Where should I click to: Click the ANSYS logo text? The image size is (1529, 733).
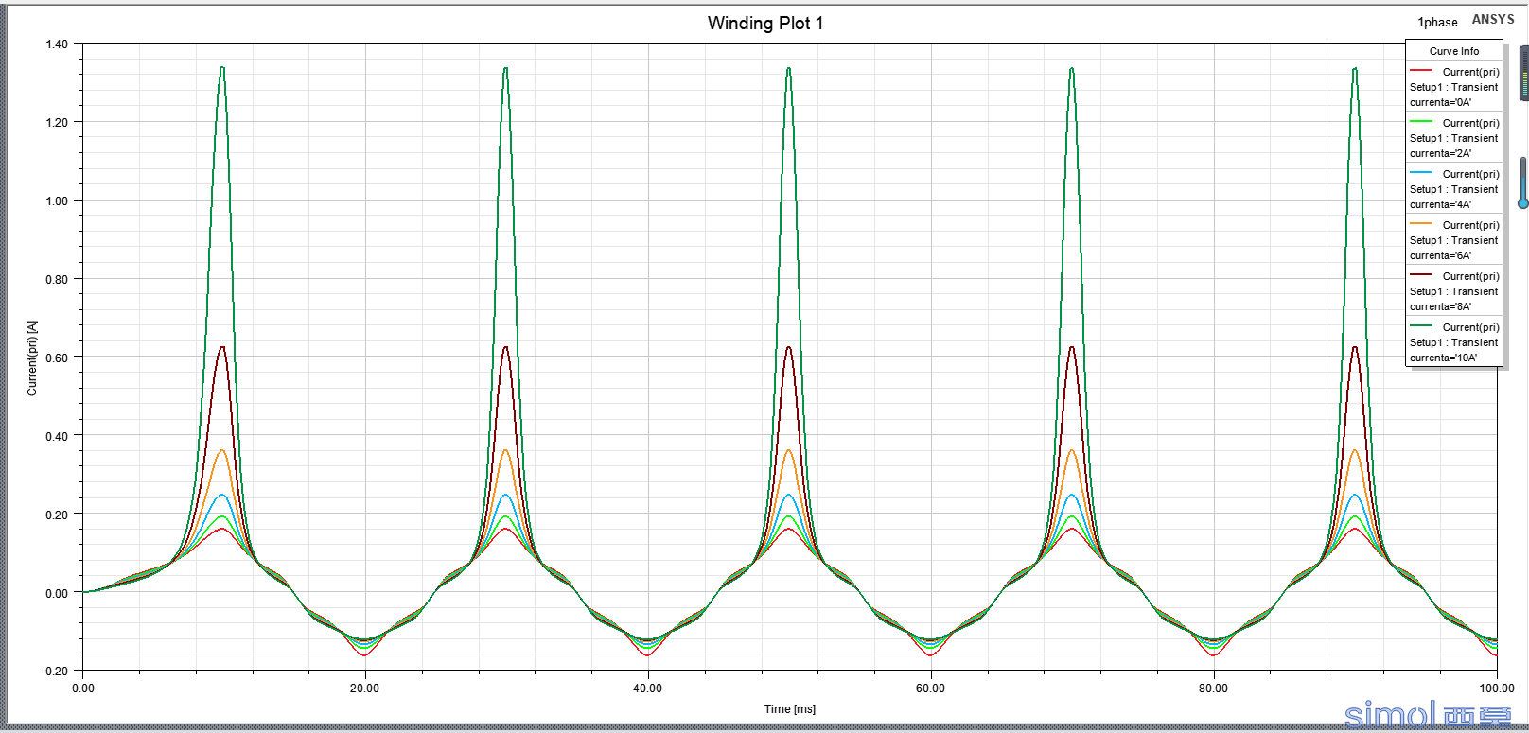click(x=1493, y=19)
